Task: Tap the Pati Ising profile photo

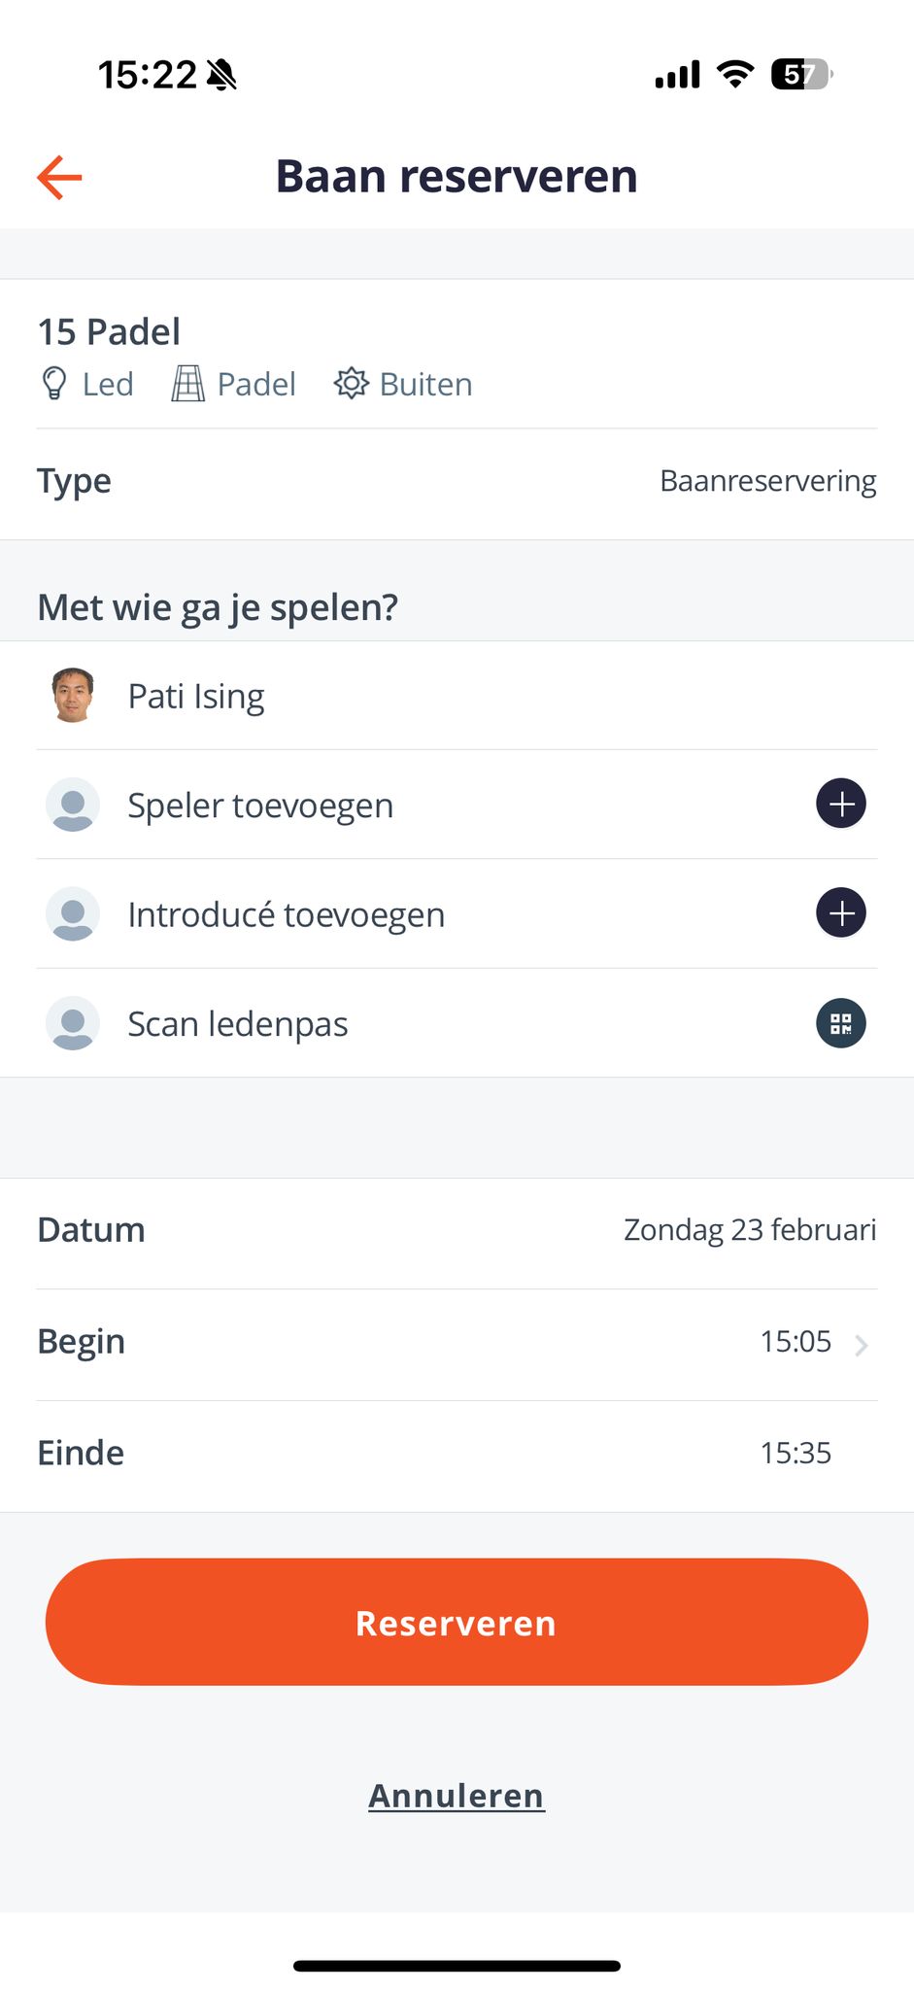Action: point(73,696)
